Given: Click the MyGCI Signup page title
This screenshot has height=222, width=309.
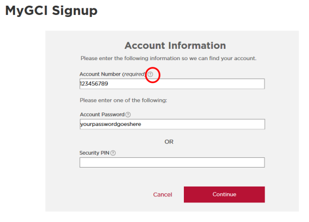Looking at the screenshot, I should tap(51, 10).
